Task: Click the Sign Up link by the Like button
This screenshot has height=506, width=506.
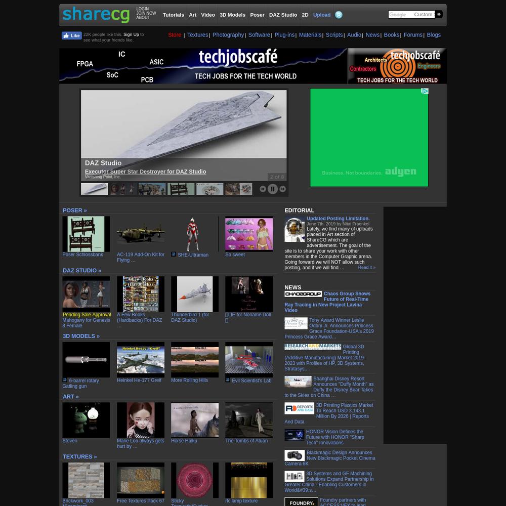Action: (131, 34)
